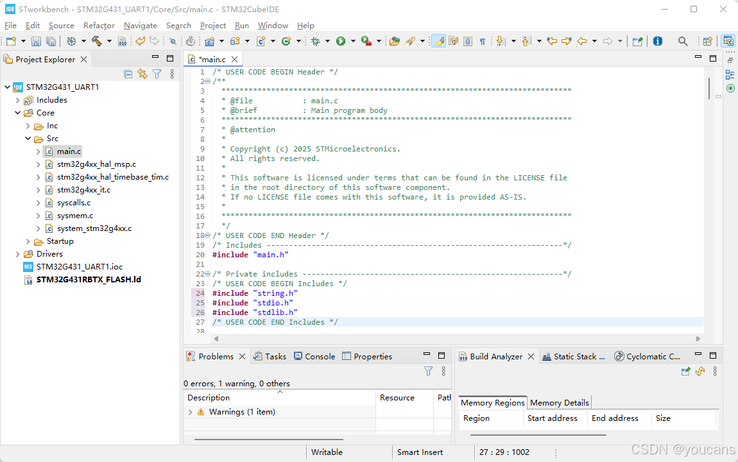Click the Outline icon in right sidebar

[730, 74]
